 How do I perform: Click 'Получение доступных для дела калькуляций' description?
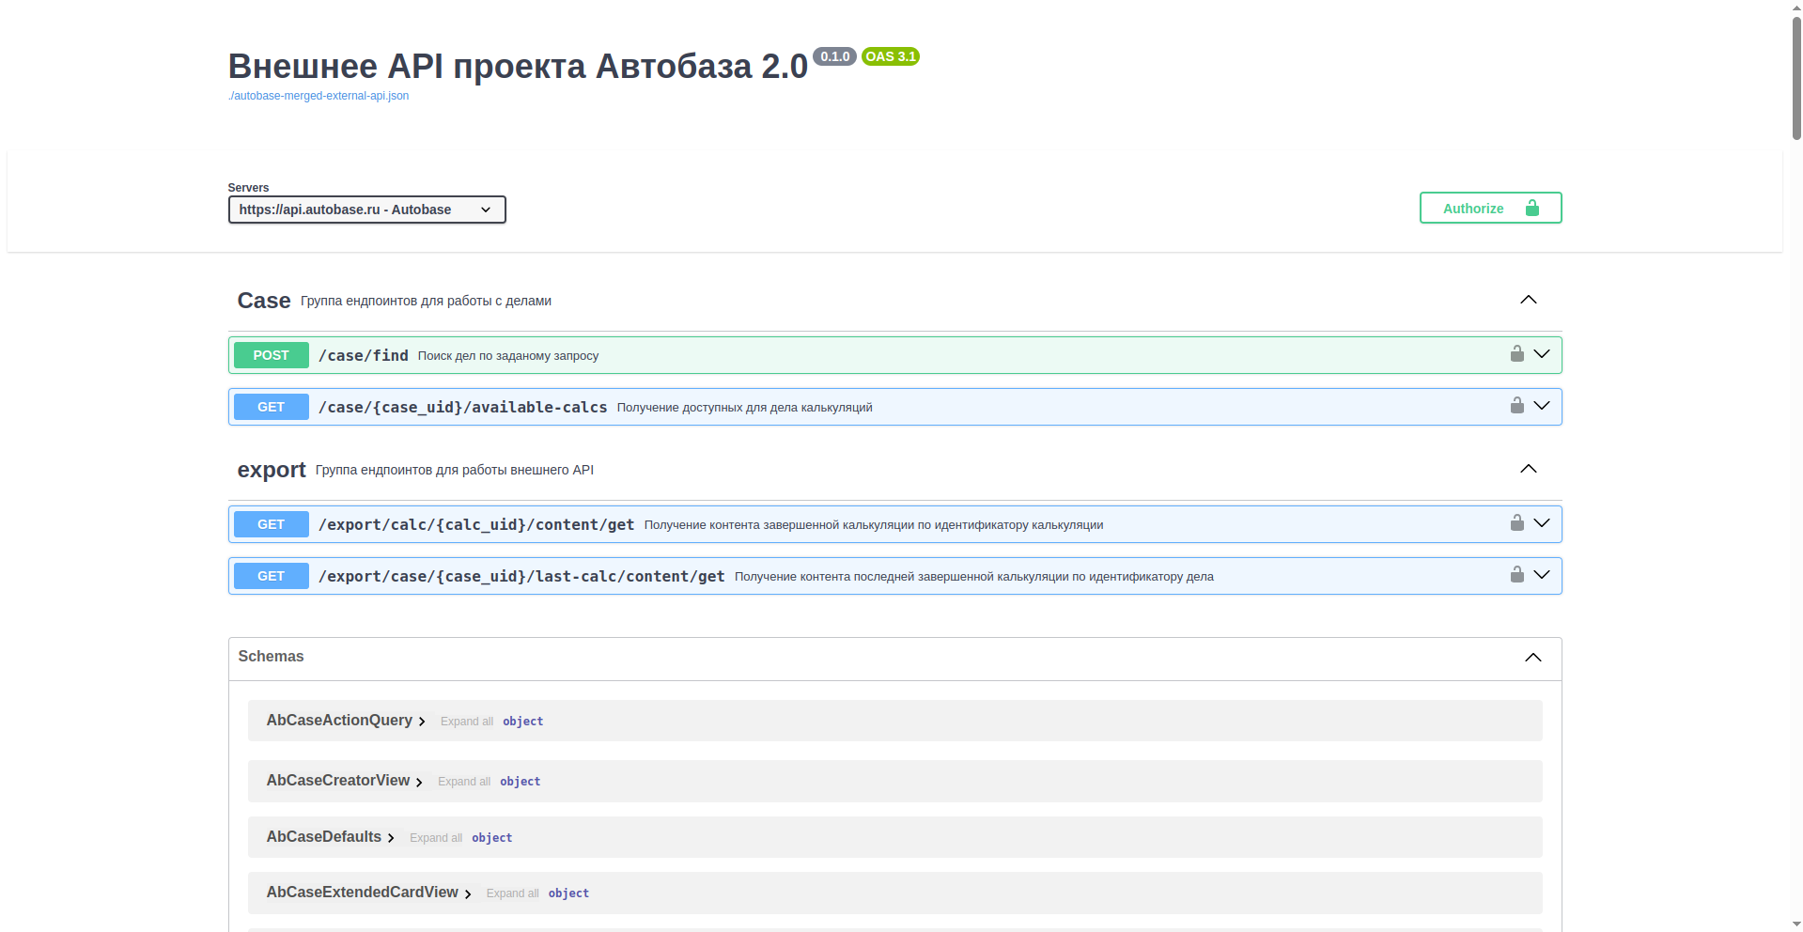click(745, 408)
